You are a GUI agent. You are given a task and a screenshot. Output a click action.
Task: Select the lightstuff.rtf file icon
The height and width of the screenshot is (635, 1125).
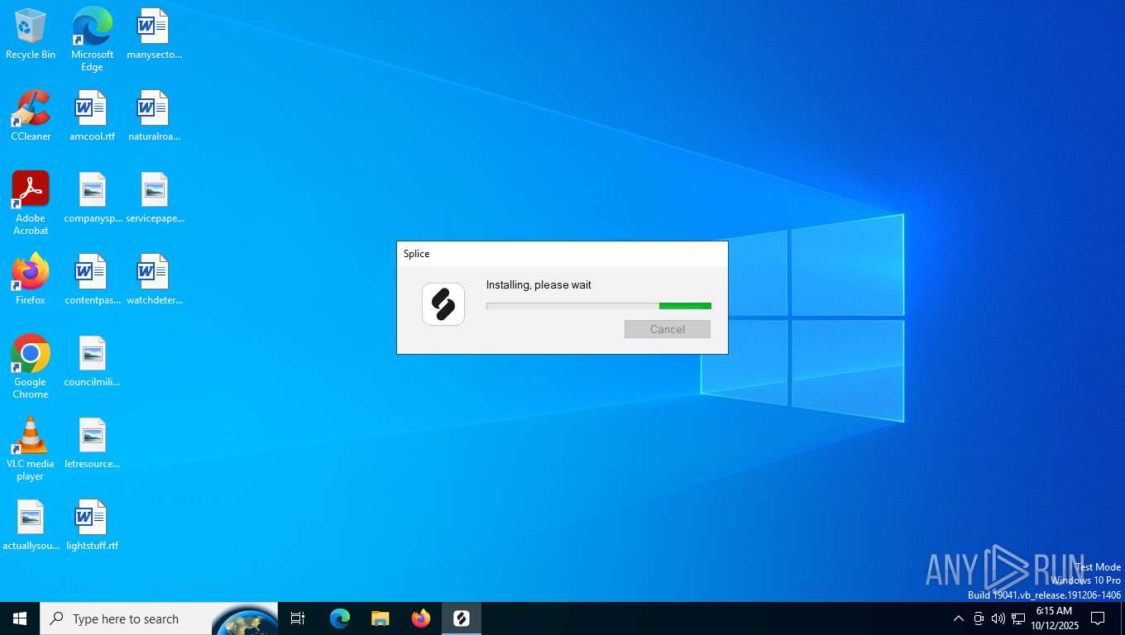92,525
